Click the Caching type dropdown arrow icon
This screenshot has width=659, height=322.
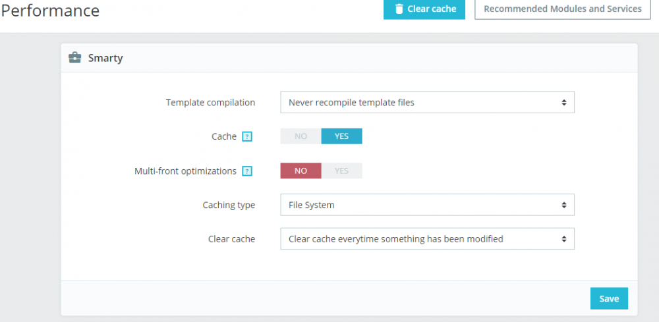click(564, 205)
